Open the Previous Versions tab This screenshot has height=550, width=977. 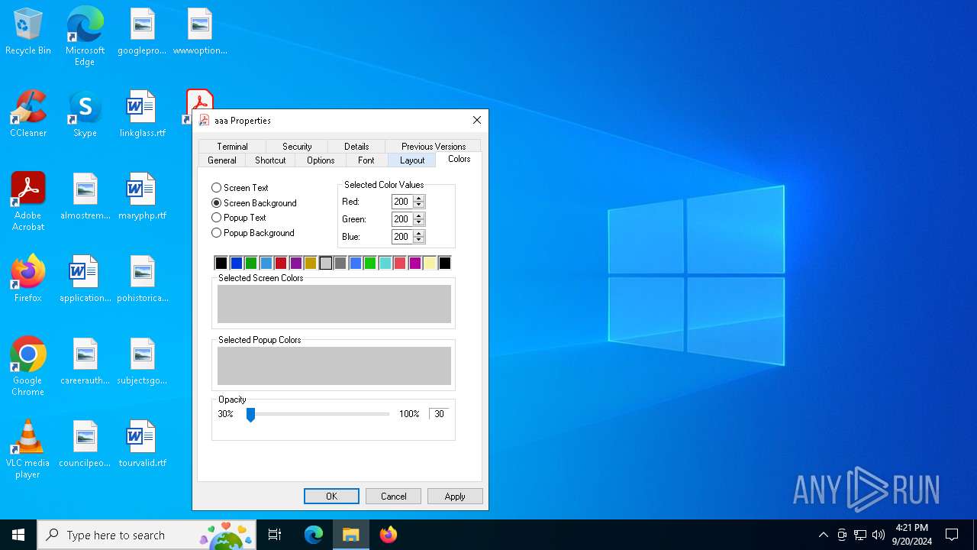click(x=433, y=147)
